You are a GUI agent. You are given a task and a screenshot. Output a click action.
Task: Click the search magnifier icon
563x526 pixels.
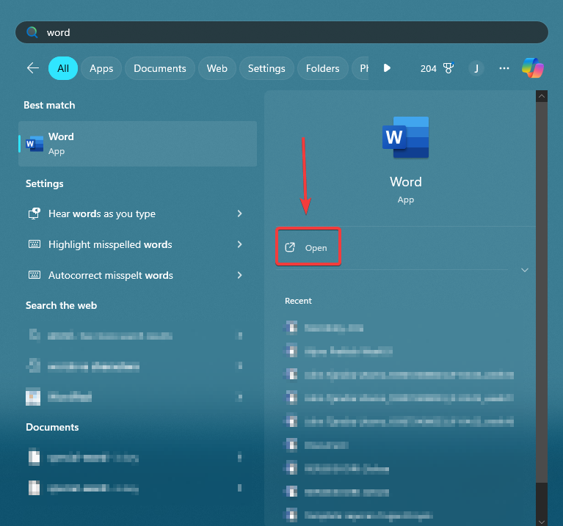(x=32, y=32)
